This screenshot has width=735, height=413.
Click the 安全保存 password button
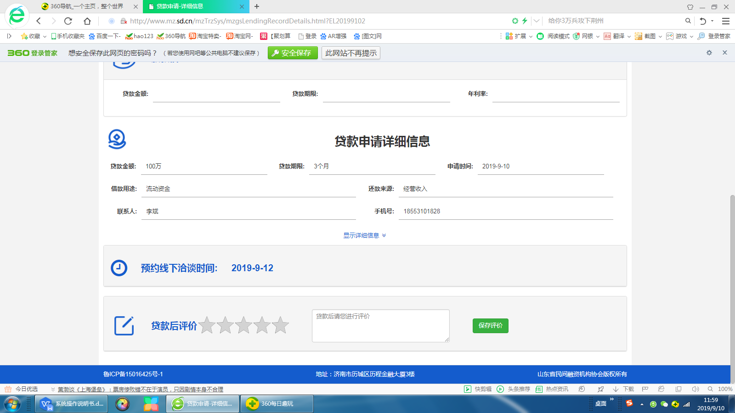coord(293,53)
